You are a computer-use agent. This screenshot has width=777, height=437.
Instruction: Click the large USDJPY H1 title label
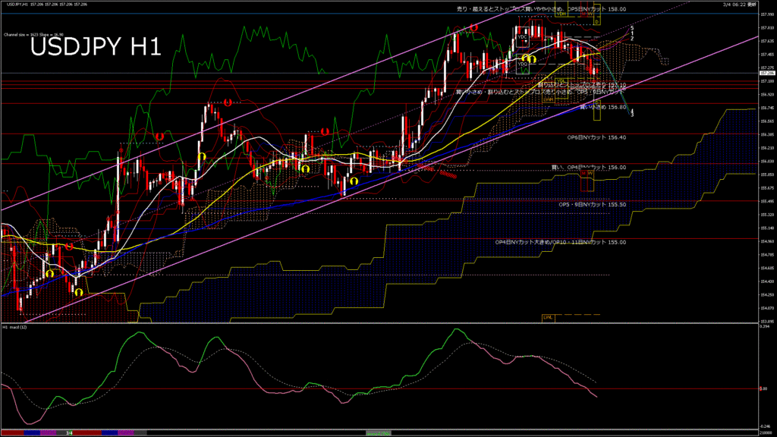point(96,47)
